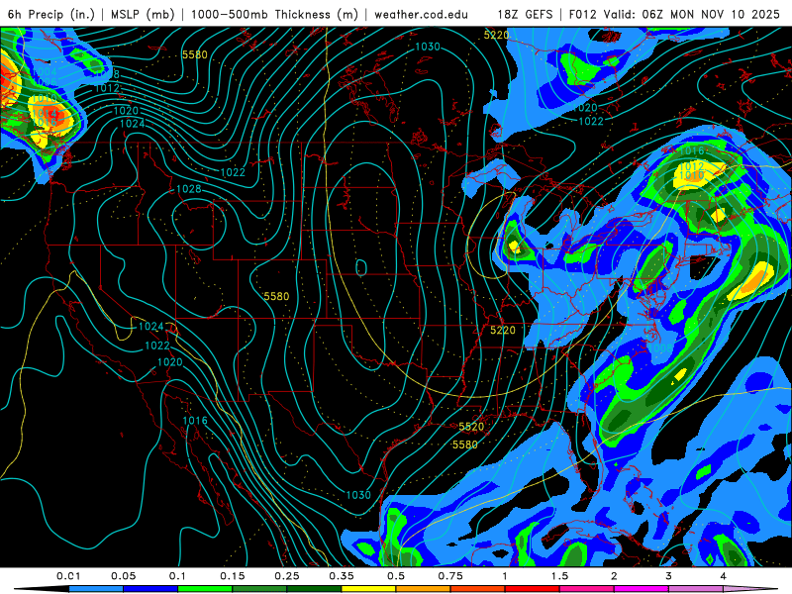The height and width of the screenshot is (594, 792).
Task: Click the '0.05' legend value
Action: pyautogui.click(x=123, y=576)
